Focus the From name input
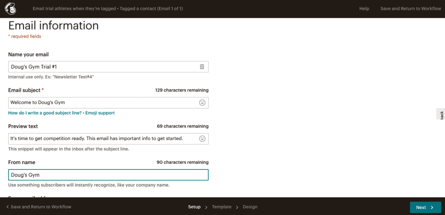445x215 pixels. click(x=108, y=175)
